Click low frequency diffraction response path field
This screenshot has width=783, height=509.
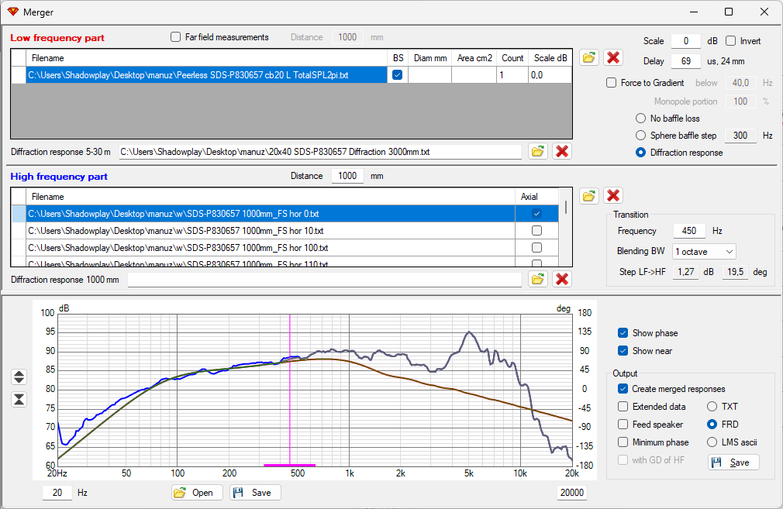320,152
